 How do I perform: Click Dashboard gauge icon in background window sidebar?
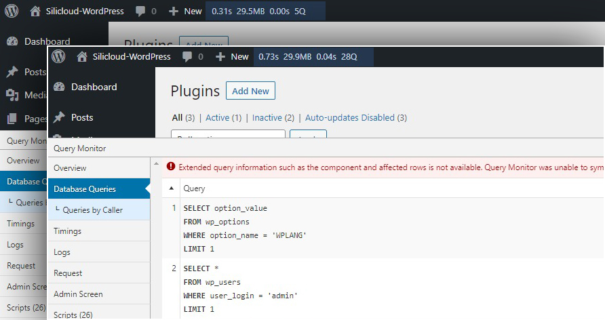pos(12,41)
